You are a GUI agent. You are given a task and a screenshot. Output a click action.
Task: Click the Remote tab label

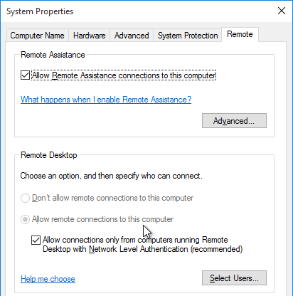tap(240, 34)
